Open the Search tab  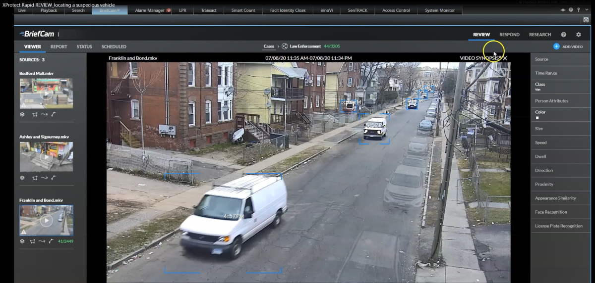click(78, 10)
